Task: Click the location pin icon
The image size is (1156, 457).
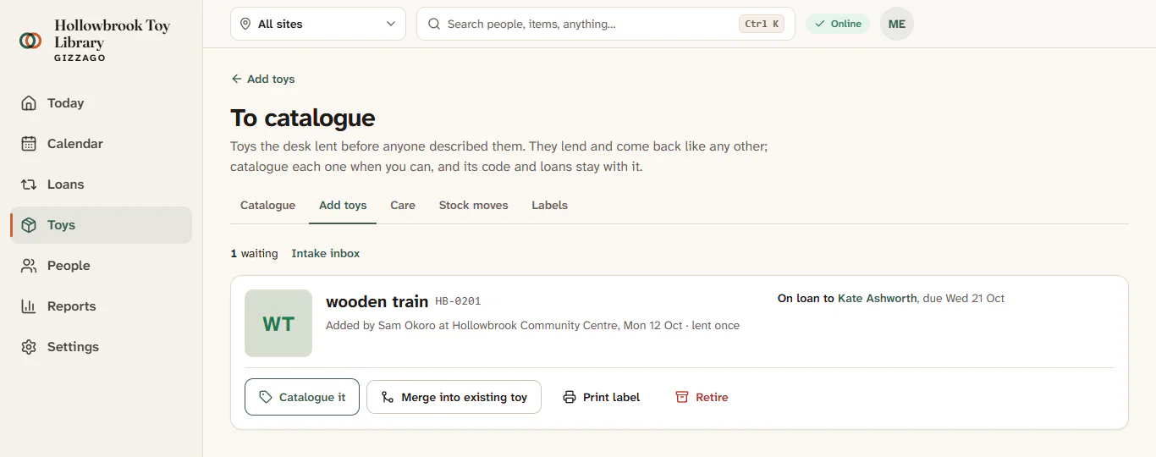Action: (245, 24)
